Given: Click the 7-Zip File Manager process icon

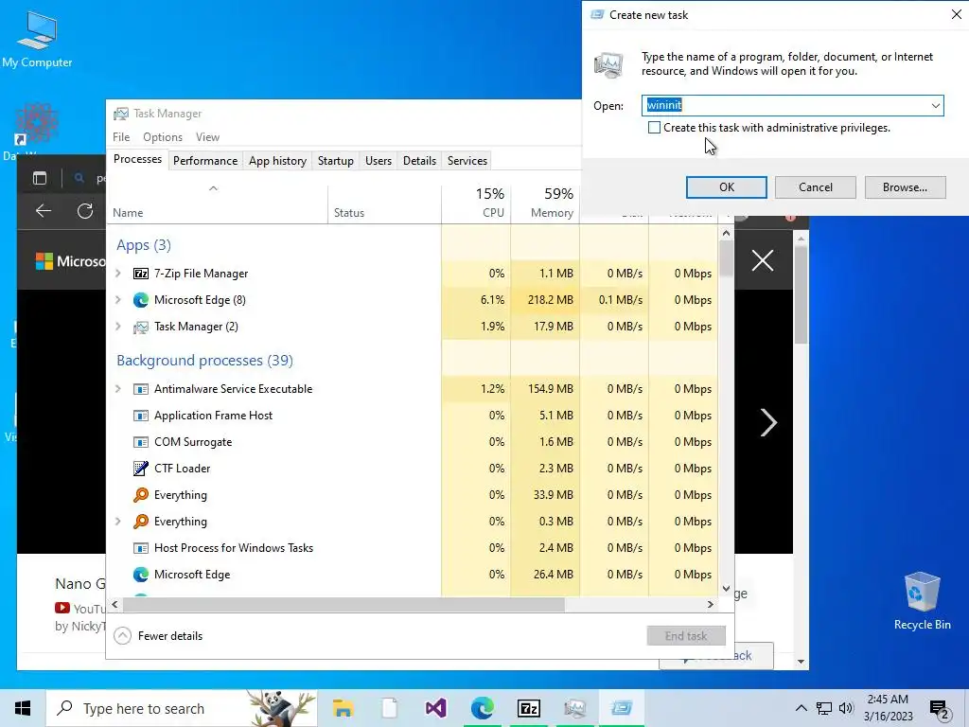Looking at the screenshot, I should (x=141, y=274).
